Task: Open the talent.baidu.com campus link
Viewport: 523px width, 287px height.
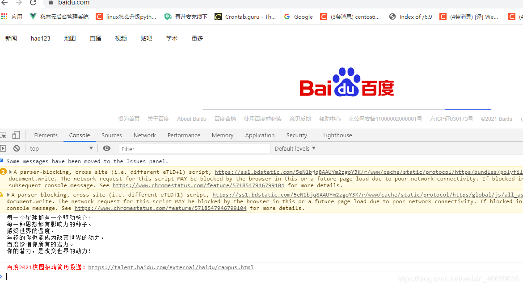Action: tap(171, 267)
